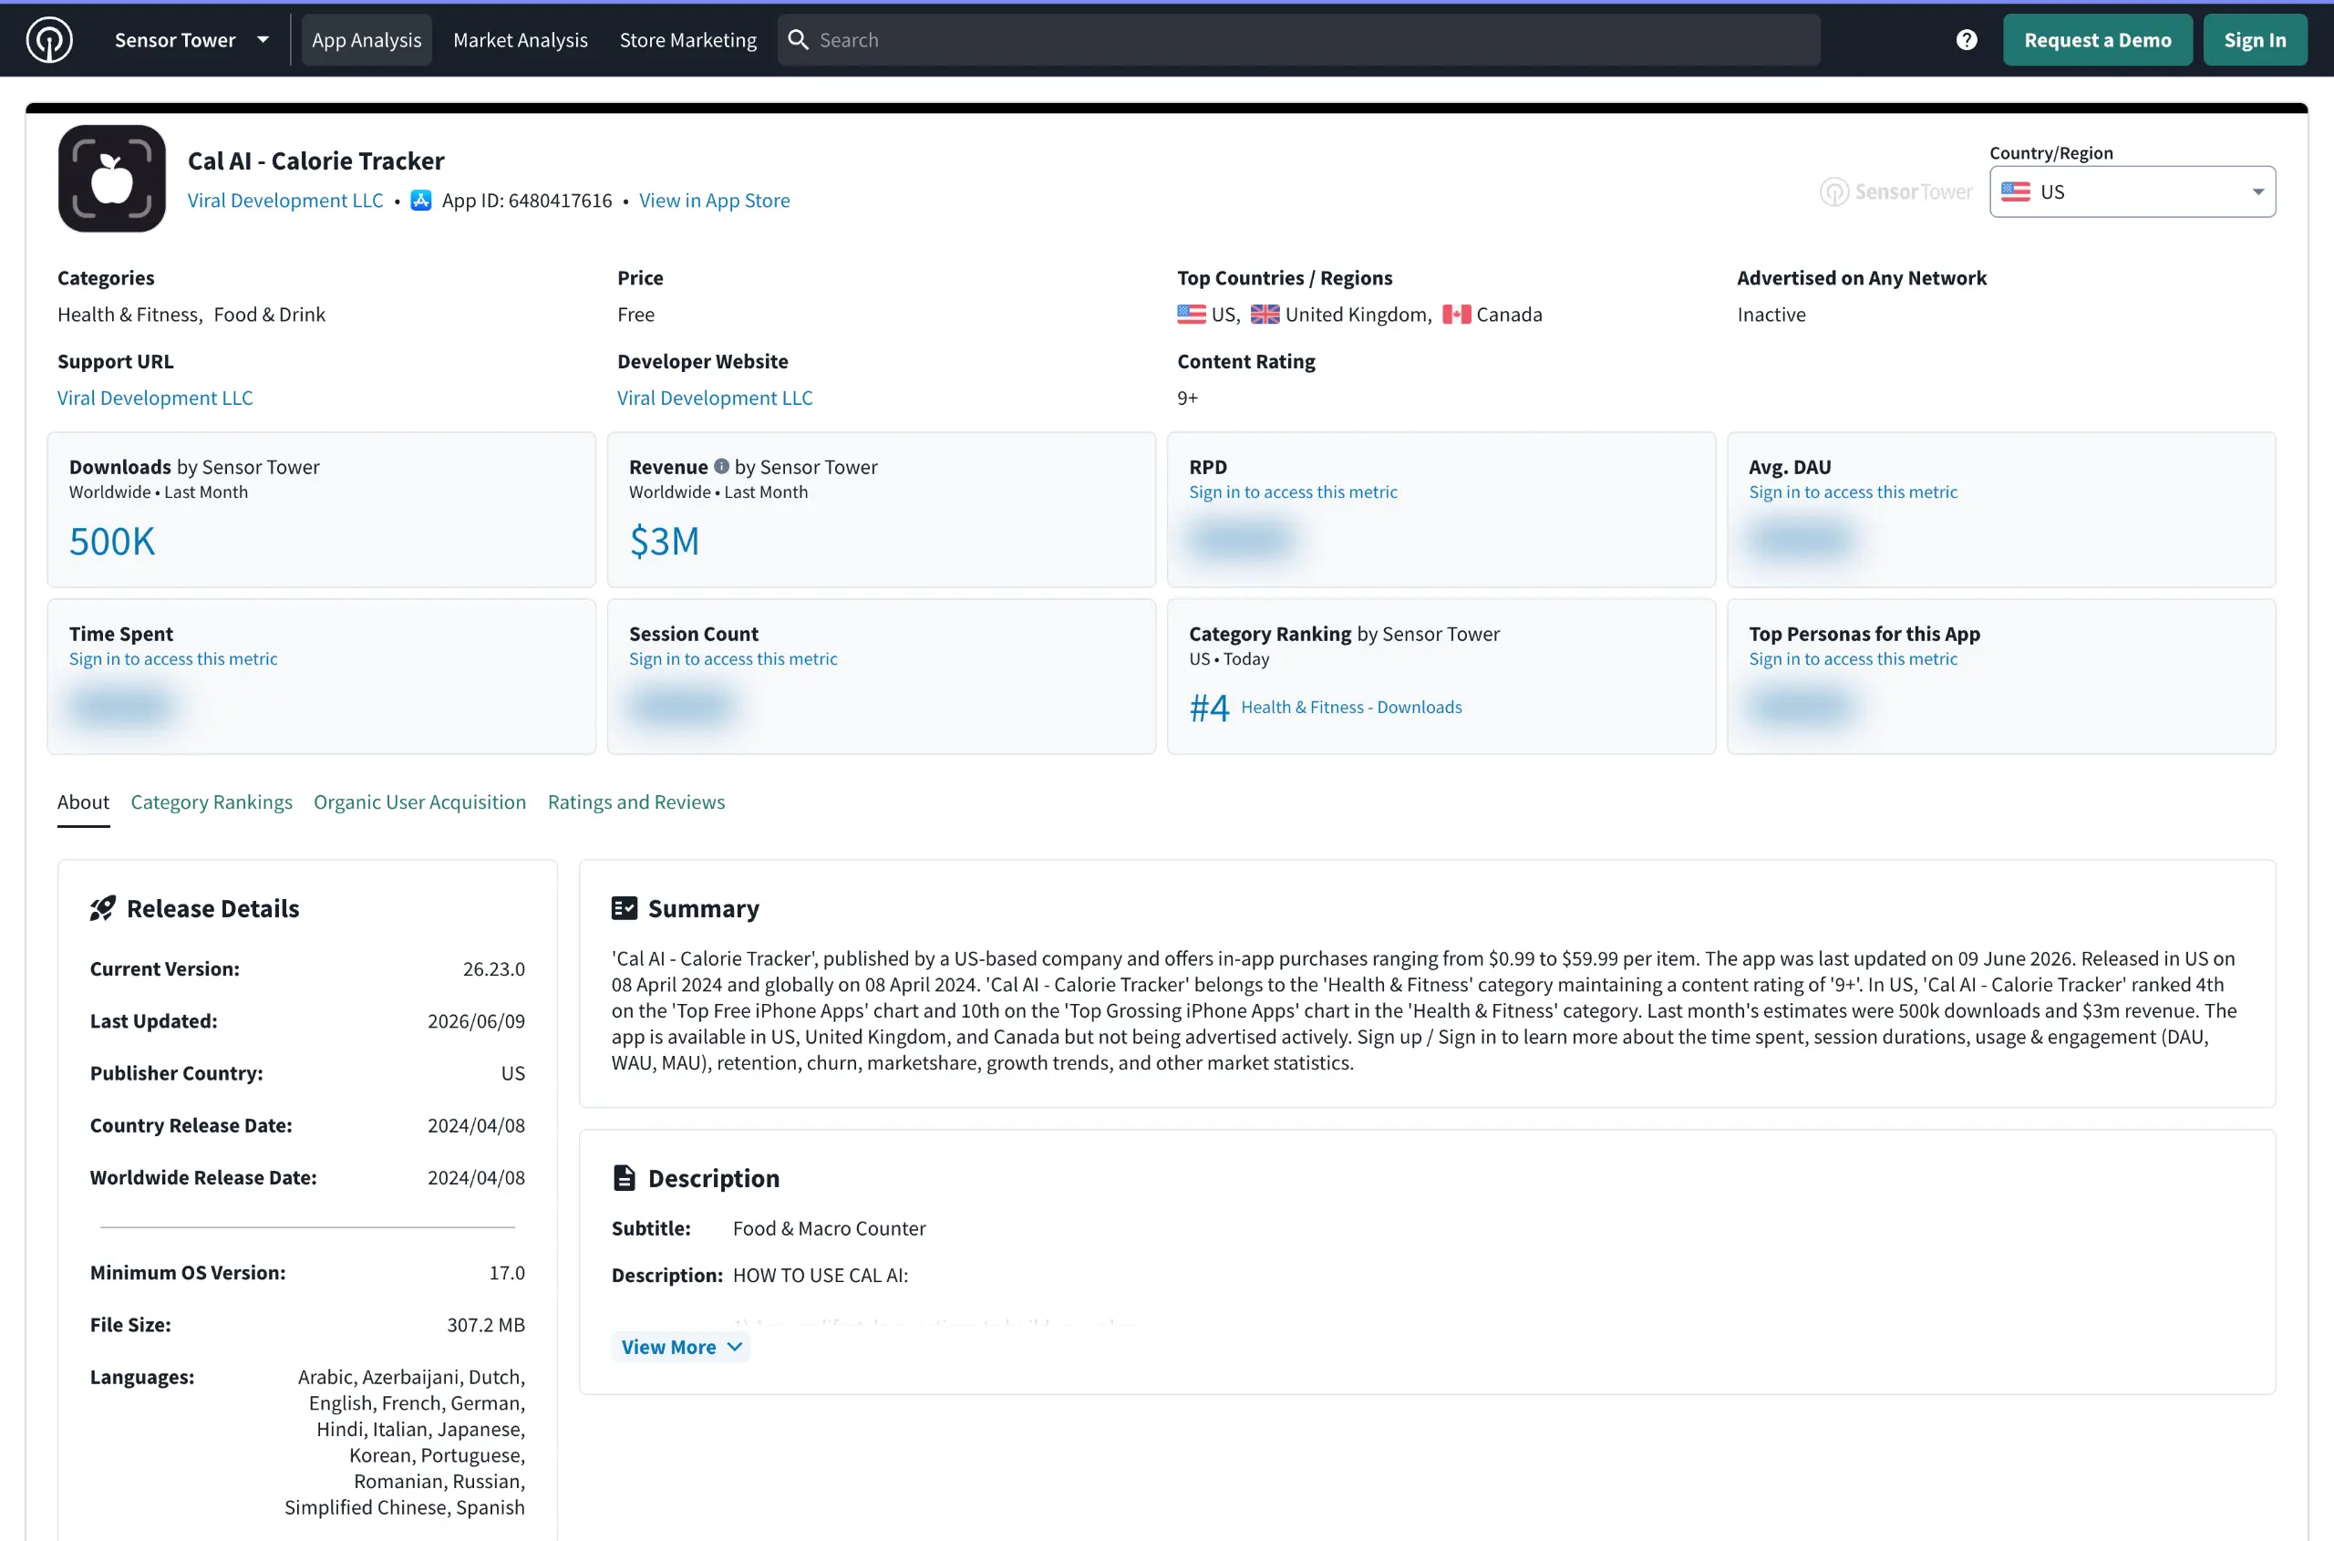Click the #4 category ranking number
This screenshot has height=1541, width=2334.
1209,708
